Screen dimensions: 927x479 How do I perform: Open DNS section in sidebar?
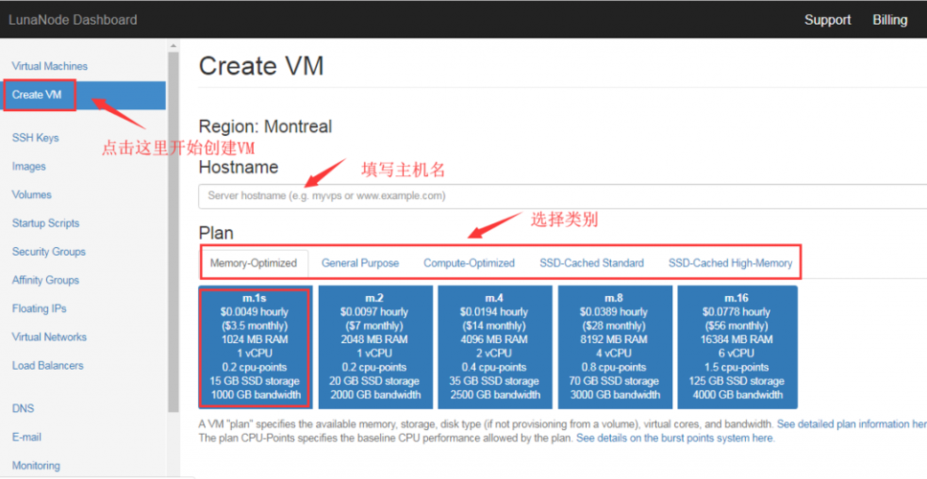23,408
